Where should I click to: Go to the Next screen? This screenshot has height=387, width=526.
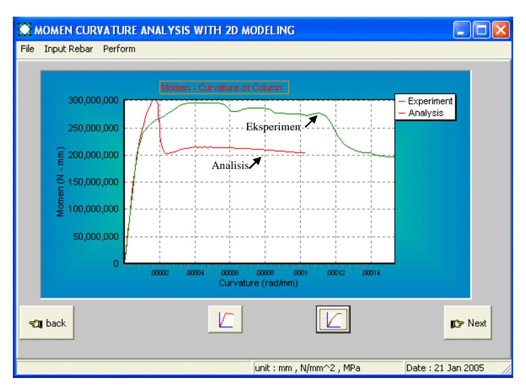click(x=468, y=323)
